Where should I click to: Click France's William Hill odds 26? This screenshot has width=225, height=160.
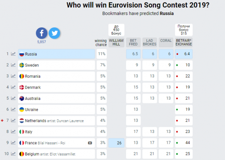[x=116, y=143]
